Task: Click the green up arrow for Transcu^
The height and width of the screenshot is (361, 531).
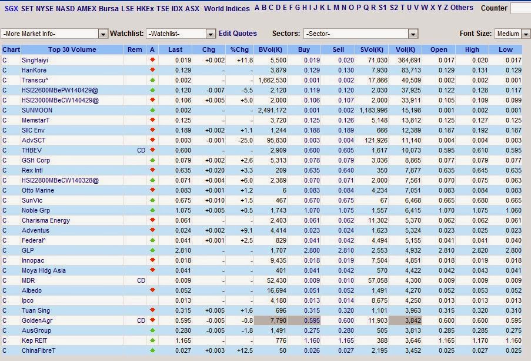Action: click(x=152, y=80)
